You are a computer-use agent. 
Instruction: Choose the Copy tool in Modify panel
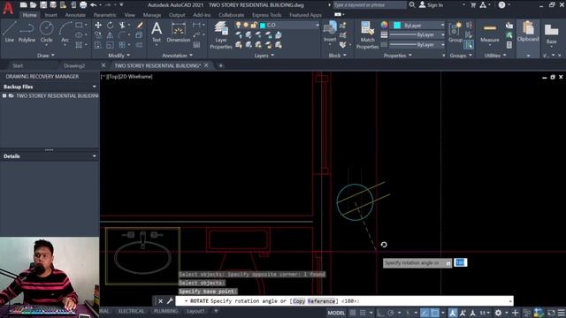[x=98, y=35]
